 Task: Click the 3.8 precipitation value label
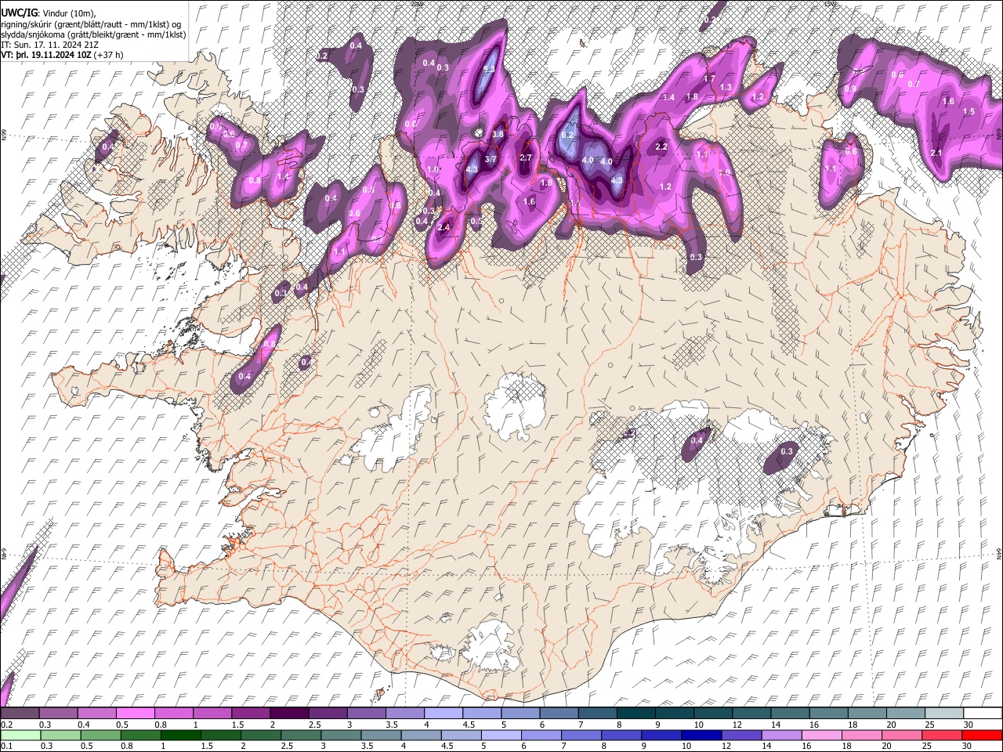498,134
